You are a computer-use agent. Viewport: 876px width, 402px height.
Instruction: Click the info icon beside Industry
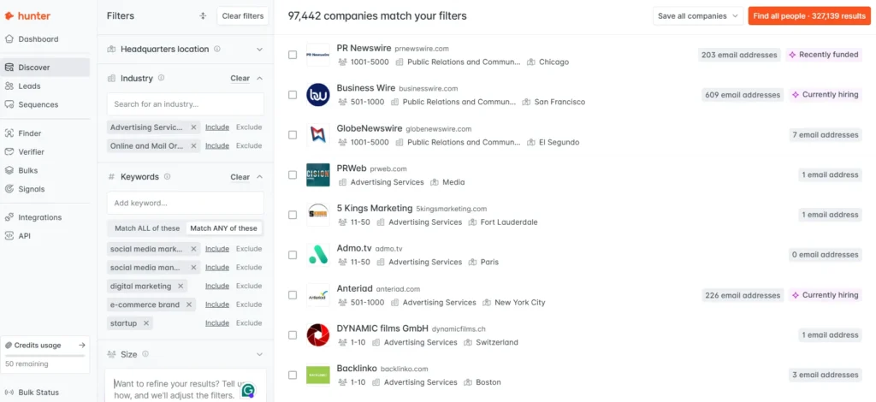[162, 78]
